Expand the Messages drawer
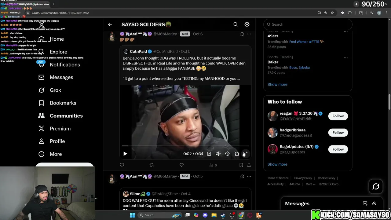Screen dimensions: 391x220 374,204
